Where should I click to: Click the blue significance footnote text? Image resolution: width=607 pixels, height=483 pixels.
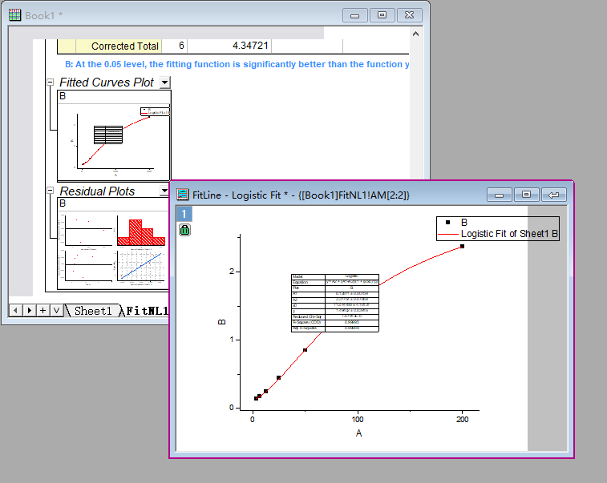237,64
